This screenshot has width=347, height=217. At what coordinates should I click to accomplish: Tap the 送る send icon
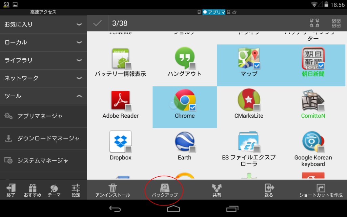click(x=269, y=188)
